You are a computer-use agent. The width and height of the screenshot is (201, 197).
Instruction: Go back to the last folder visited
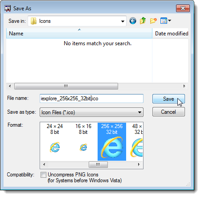[x=133, y=21]
